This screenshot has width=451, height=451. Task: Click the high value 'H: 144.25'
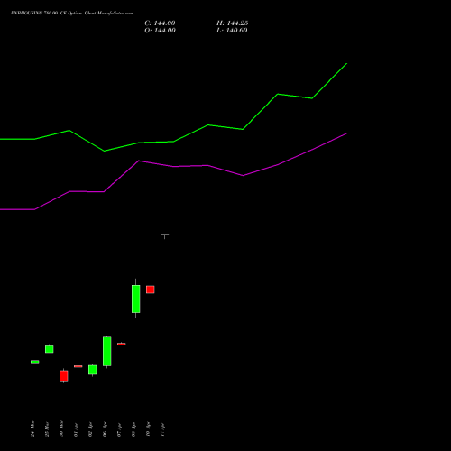233,23
